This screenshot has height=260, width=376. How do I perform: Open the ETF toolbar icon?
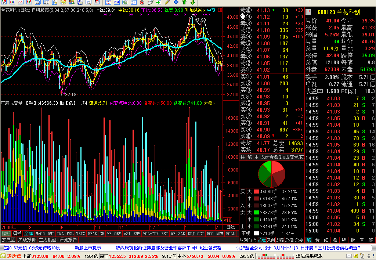coord(97,3)
